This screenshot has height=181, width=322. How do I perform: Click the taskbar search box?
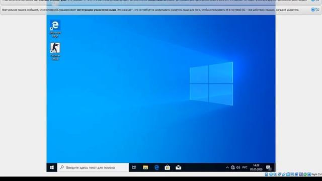(93, 167)
